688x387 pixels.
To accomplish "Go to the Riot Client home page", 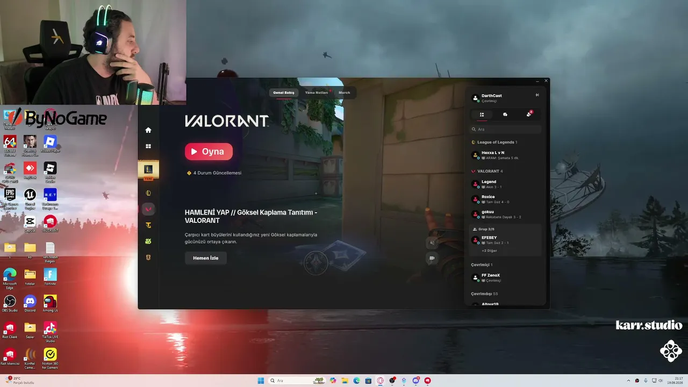I will pyautogui.click(x=148, y=130).
